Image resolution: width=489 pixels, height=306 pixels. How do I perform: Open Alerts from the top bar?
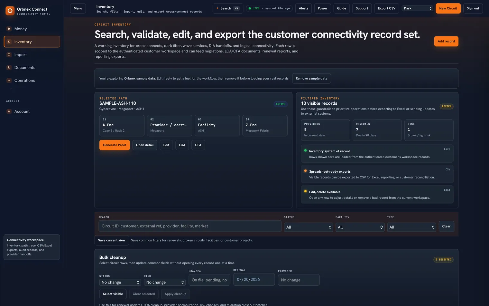(x=303, y=8)
